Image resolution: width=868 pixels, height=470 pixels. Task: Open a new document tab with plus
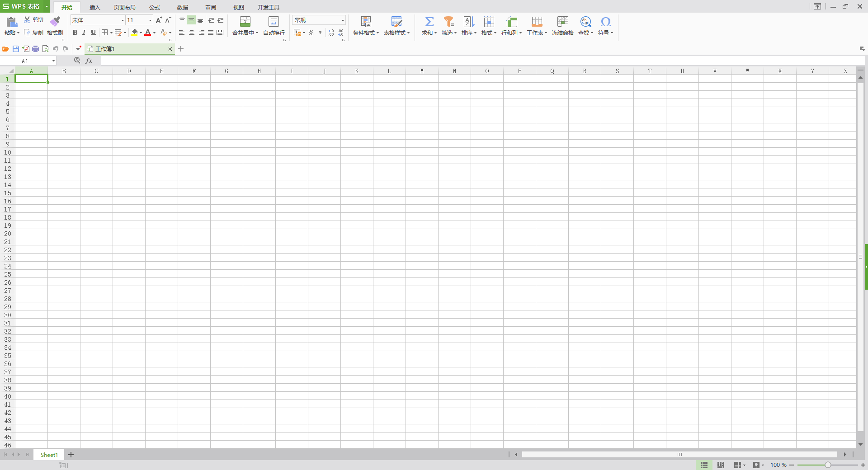click(181, 49)
